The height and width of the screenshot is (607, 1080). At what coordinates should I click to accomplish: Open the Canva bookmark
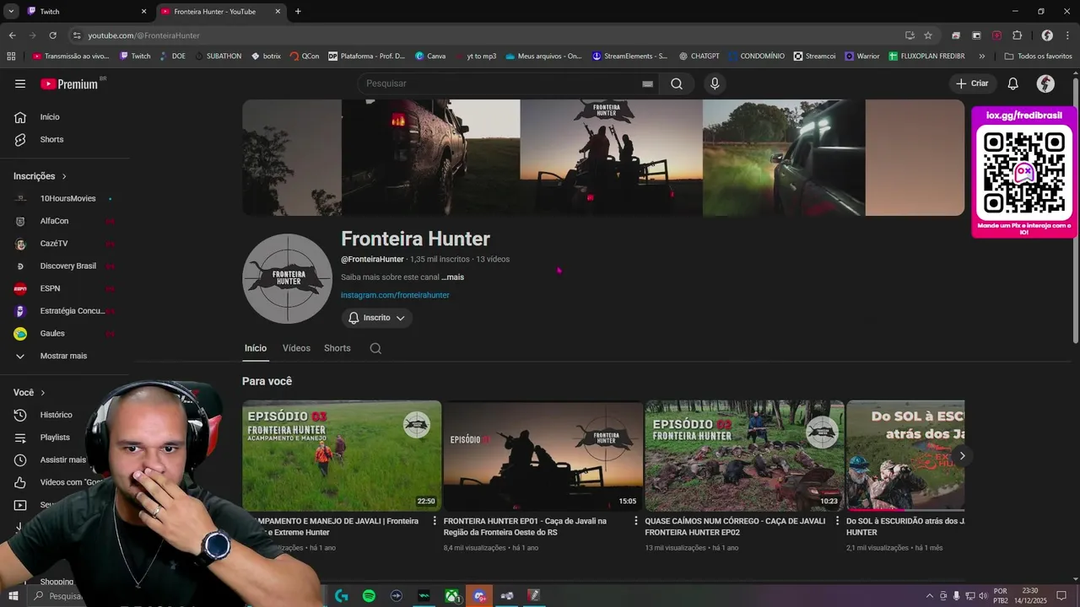pos(430,56)
